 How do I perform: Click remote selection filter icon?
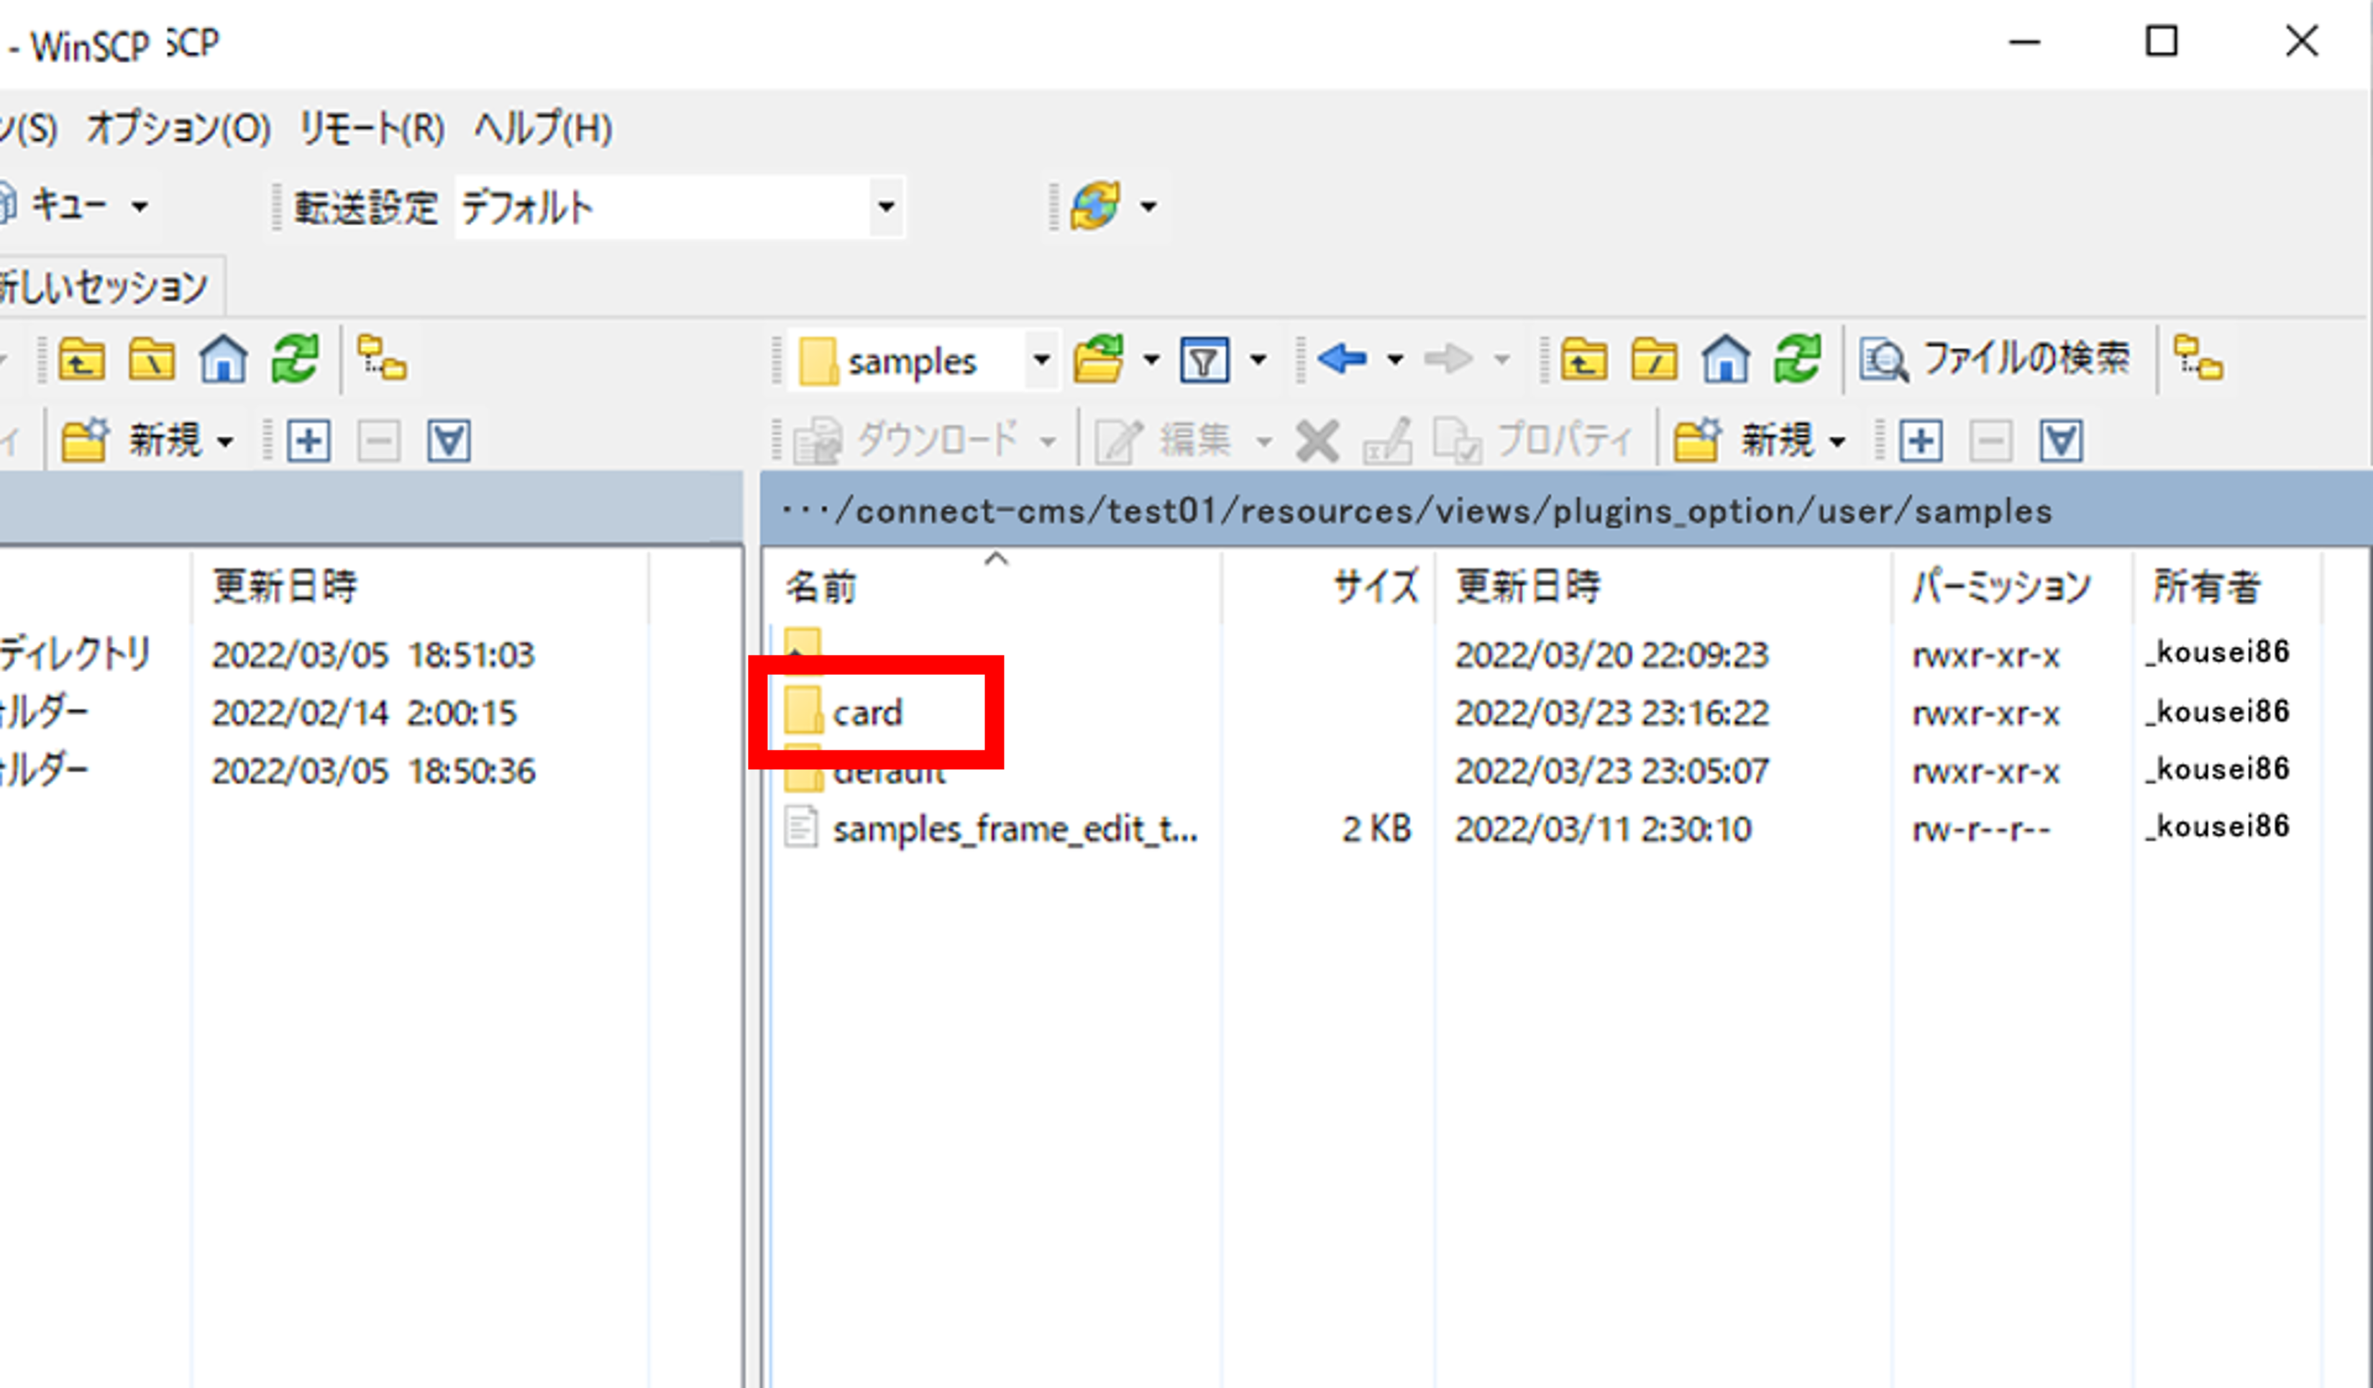pyautogui.click(x=2062, y=441)
